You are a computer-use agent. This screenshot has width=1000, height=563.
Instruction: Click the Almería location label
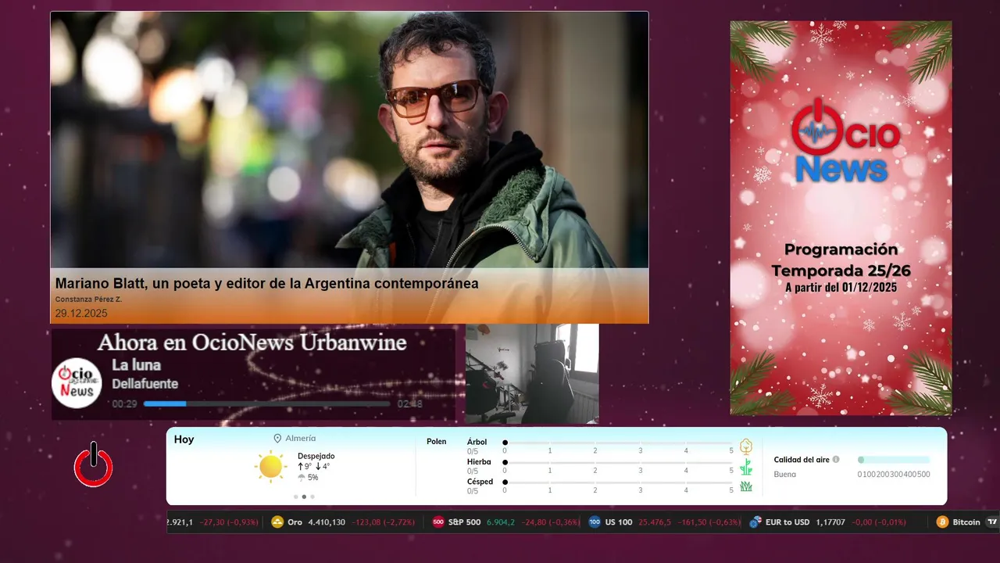click(301, 439)
